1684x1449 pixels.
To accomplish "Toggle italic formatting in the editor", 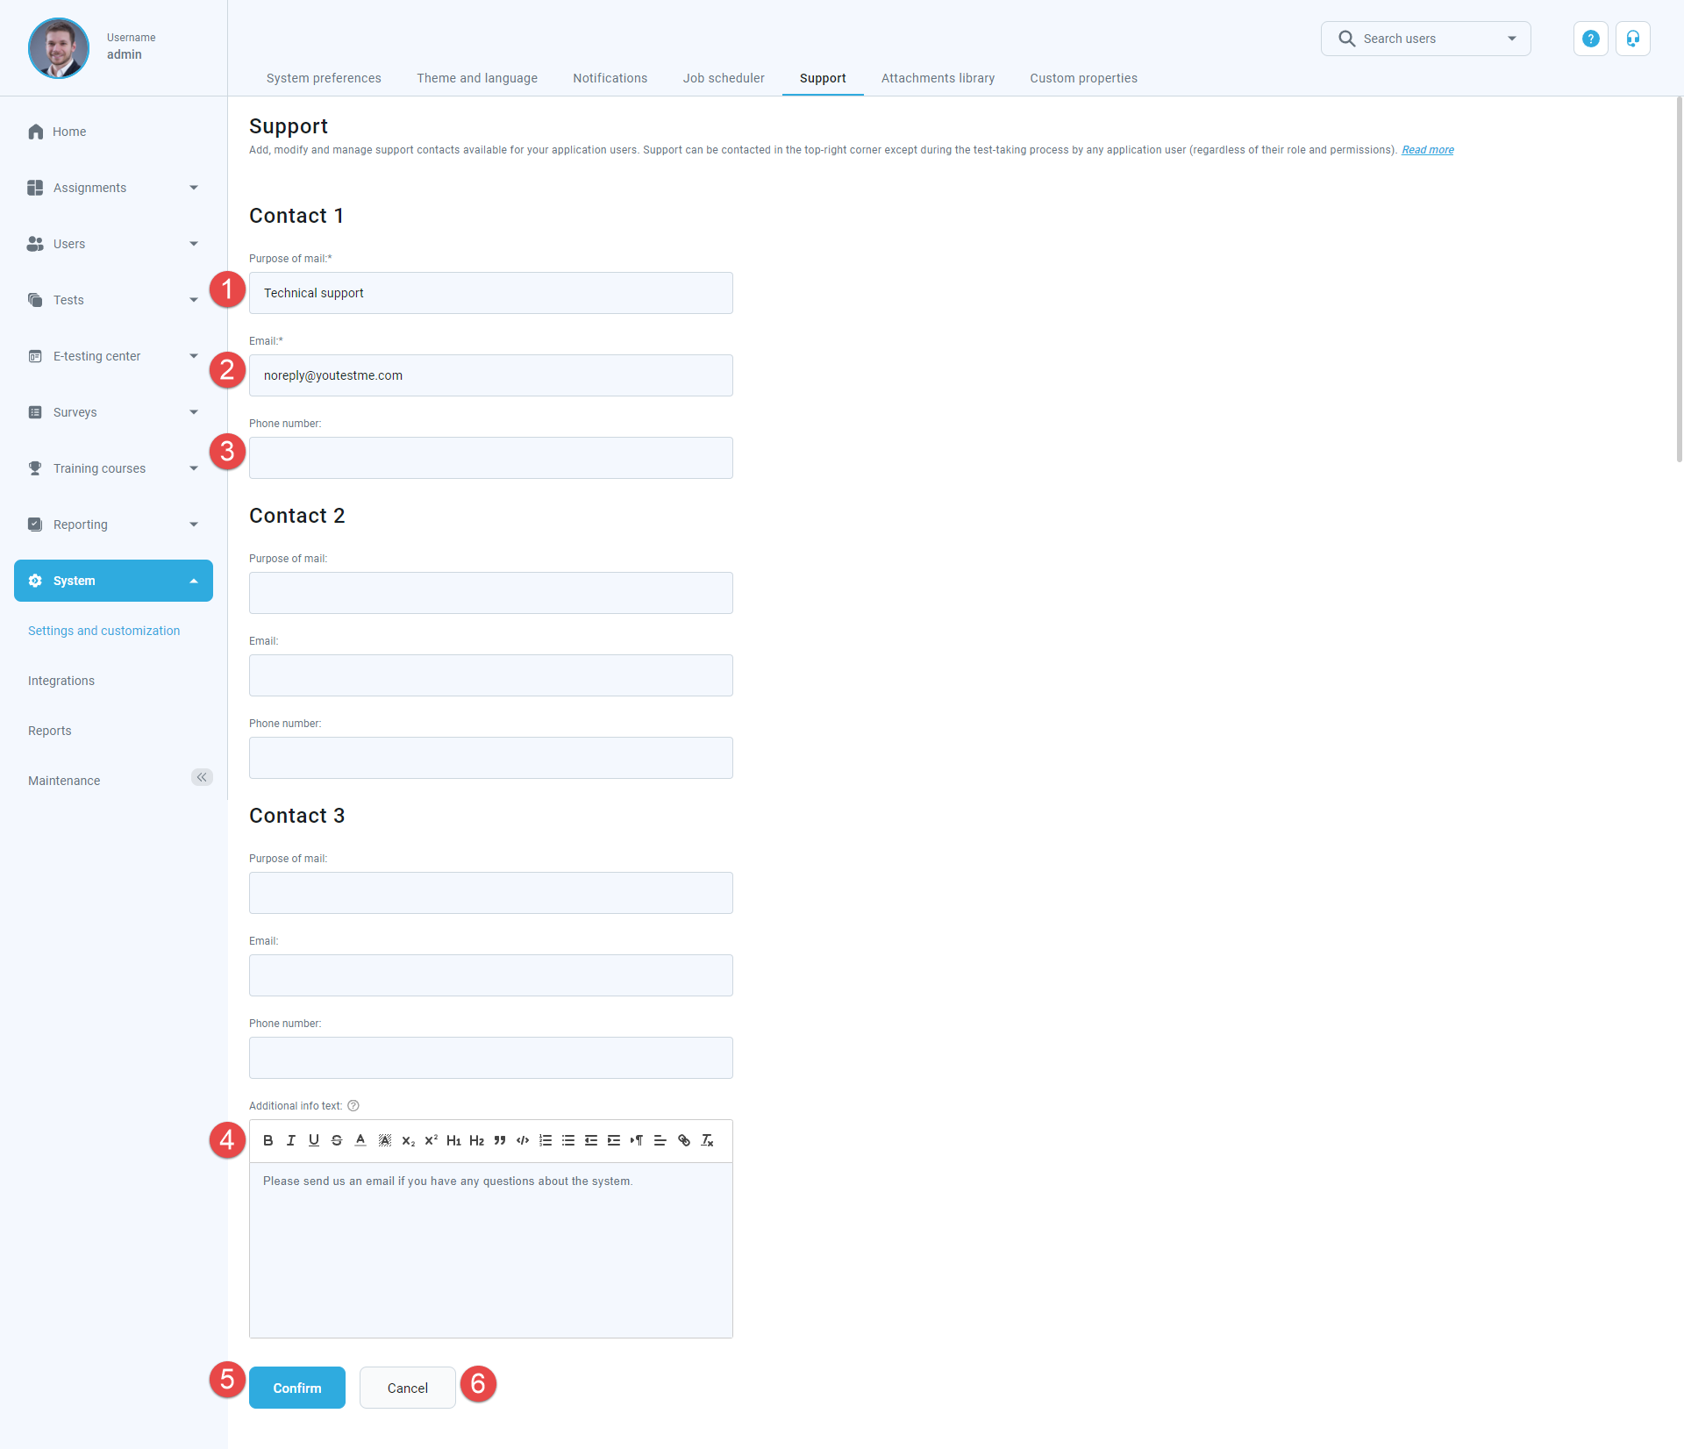I will 291,1140.
